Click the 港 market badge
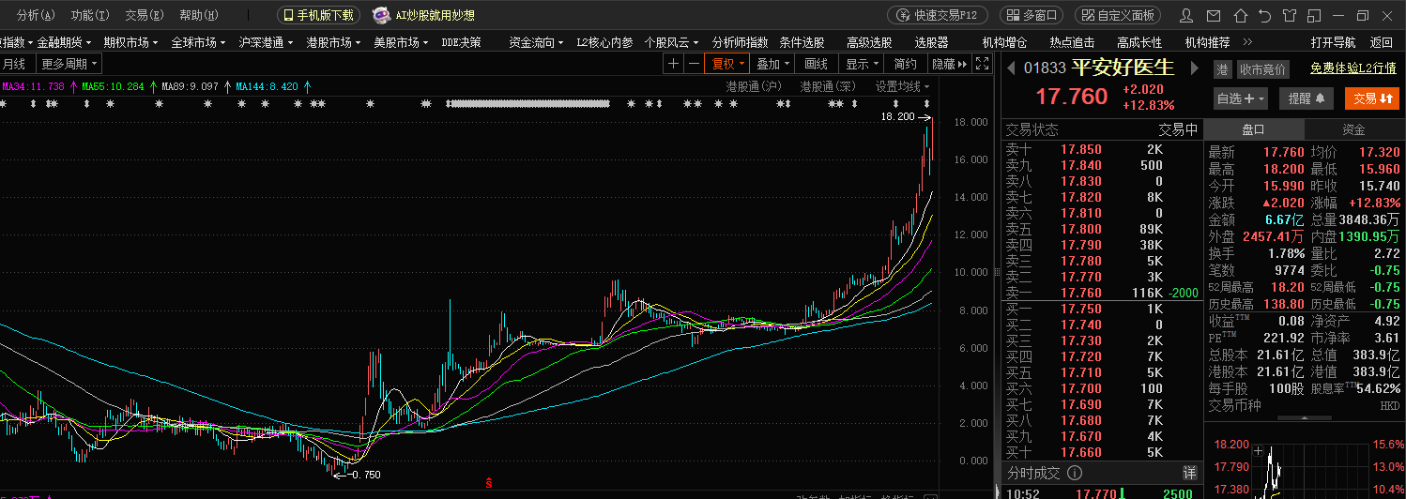This screenshot has height=499, width=1406. 1222,68
